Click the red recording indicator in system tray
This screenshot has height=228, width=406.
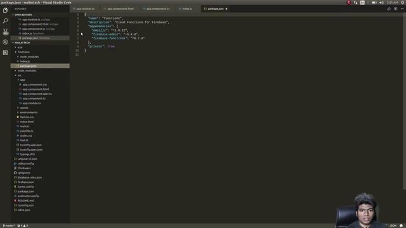349,3
